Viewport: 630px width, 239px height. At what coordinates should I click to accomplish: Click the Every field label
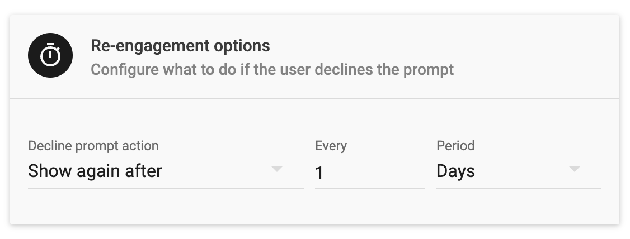[331, 146]
